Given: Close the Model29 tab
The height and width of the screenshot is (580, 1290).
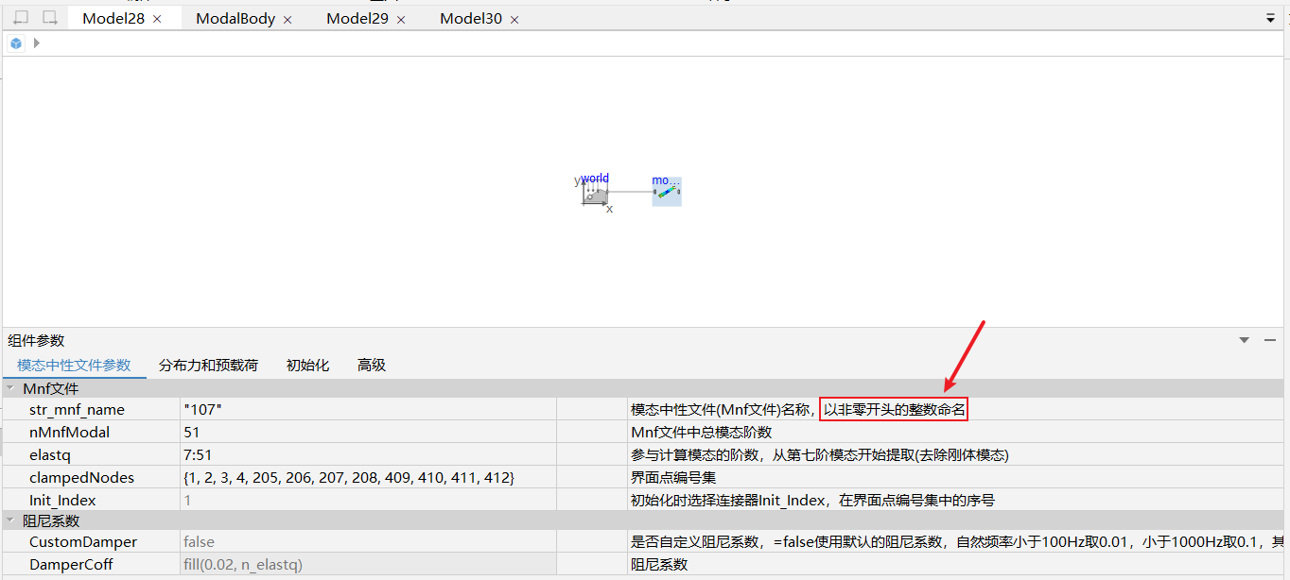Looking at the screenshot, I should [x=401, y=19].
